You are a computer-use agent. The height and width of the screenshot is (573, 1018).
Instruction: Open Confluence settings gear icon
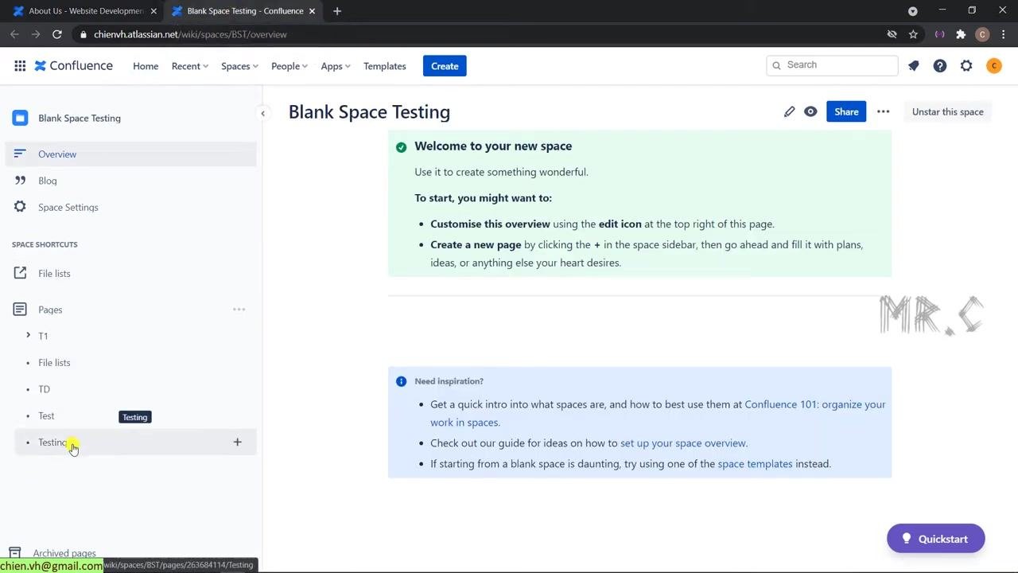966,66
